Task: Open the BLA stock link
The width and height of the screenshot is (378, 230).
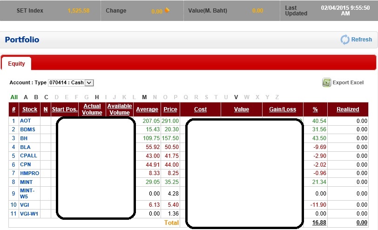Action: (25, 147)
